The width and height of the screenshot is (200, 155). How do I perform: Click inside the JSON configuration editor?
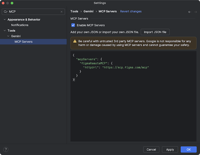[133, 109]
